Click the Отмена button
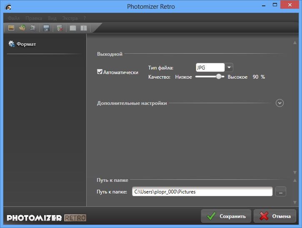302x228 pixels. [275, 216]
